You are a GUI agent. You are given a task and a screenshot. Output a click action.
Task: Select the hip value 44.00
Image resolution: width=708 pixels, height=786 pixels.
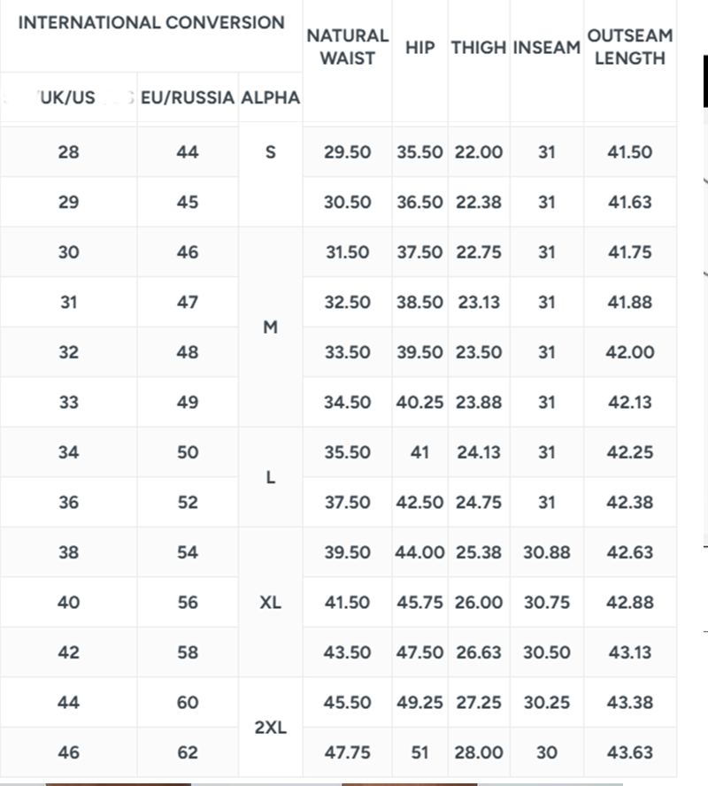pos(419,552)
